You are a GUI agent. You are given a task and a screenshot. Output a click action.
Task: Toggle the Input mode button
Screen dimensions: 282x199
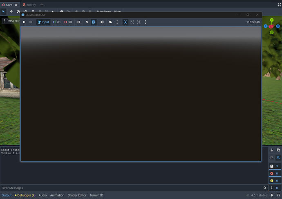(43, 22)
